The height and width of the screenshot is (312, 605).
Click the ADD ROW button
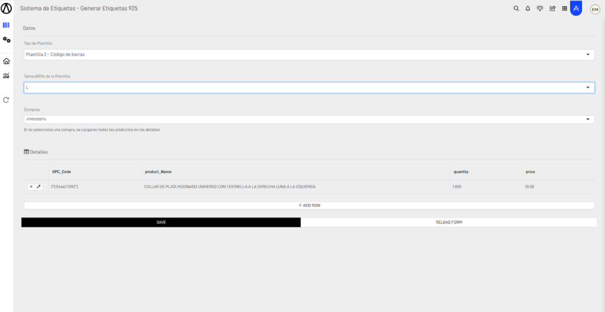point(309,206)
